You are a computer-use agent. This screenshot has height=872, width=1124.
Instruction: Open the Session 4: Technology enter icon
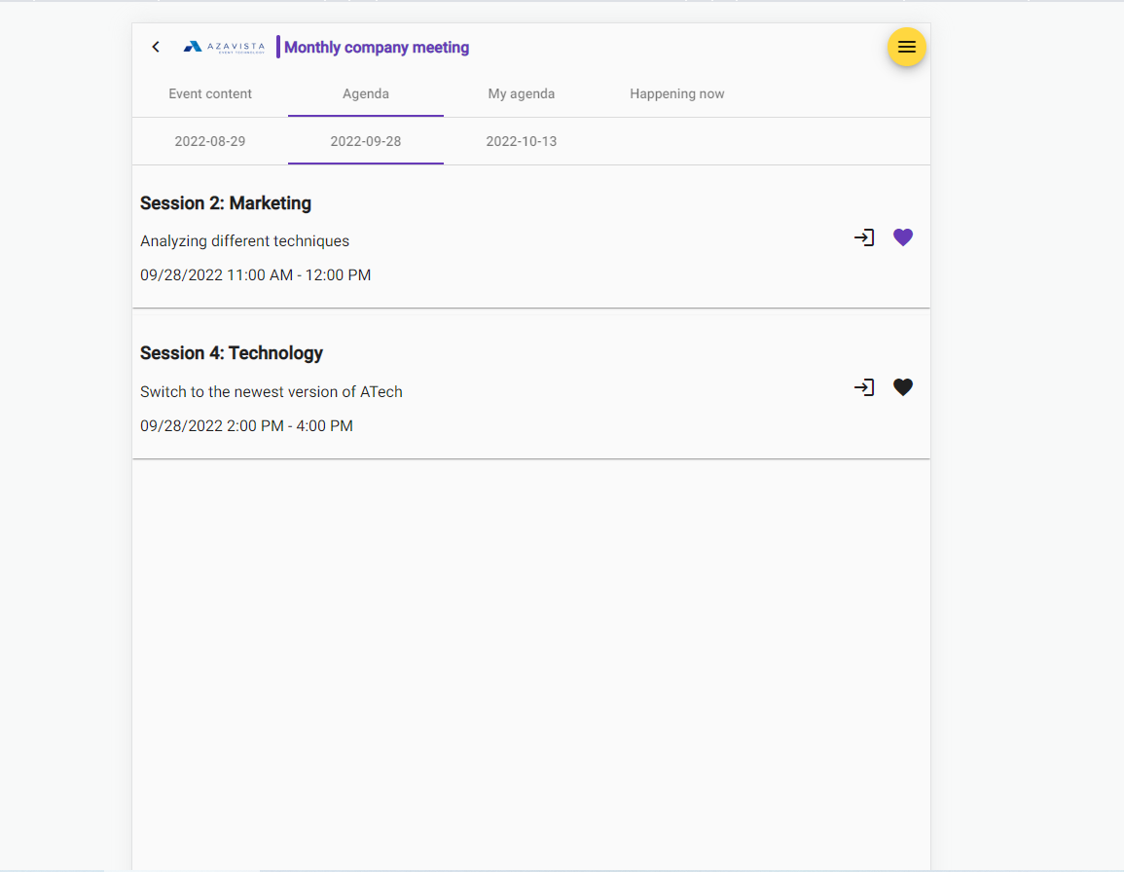pos(864,387)
